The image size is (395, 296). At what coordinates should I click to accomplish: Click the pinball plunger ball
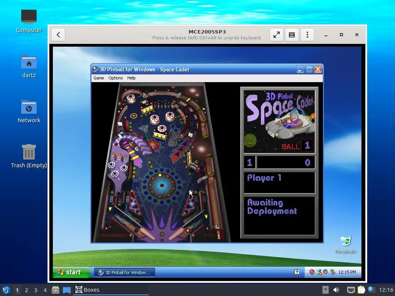click(x=217, y=227)
